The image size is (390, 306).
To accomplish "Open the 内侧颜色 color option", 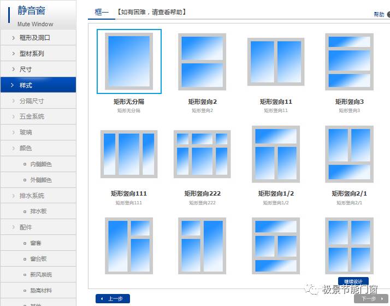I will tap(41, 164).
